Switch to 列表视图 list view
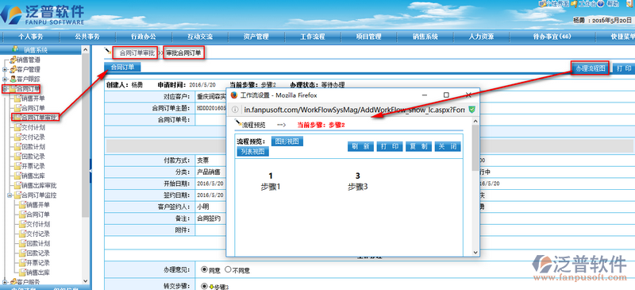The height and width of the screenshot is (290, 635). click(x=252, y=152)
